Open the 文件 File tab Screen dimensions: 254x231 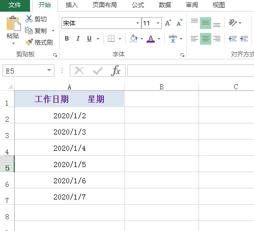click(15, 5)
